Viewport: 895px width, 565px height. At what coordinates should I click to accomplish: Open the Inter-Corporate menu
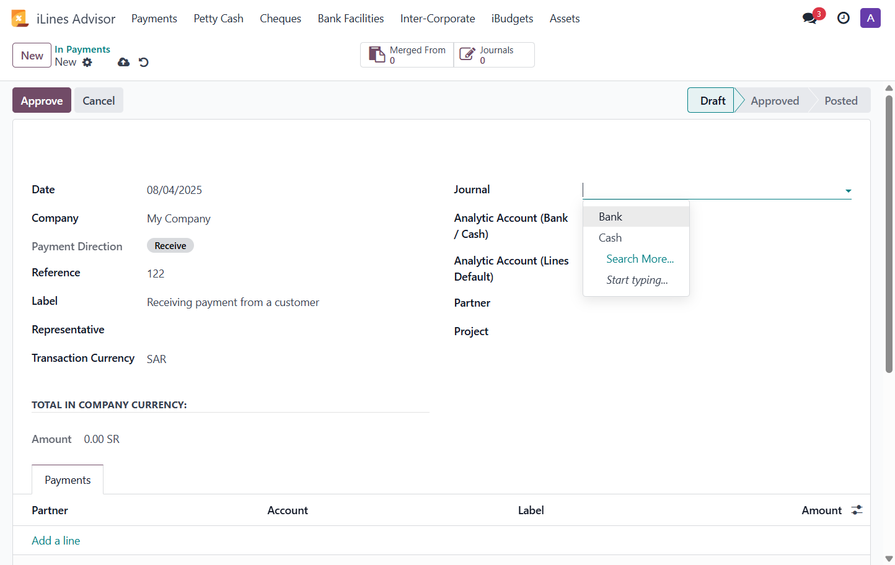pyautogui.click(x=438, y=19)
